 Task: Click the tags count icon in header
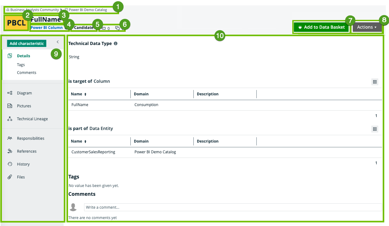coord(104,28)
